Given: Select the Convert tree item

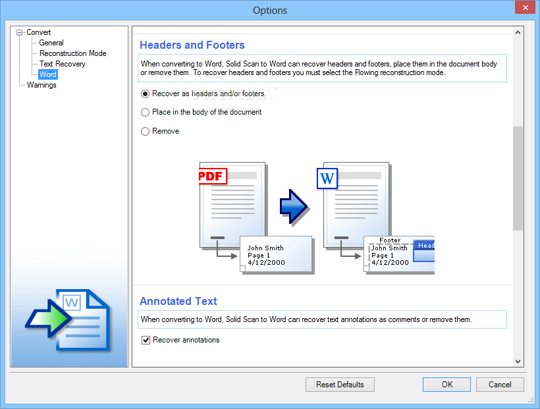Looking at the screenshot, I should 39,32.
